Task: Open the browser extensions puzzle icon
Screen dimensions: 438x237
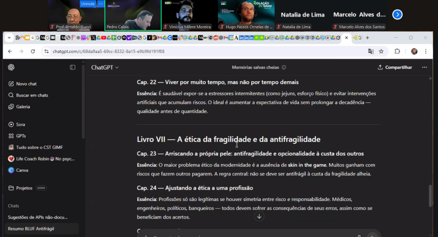Action: 398,51
